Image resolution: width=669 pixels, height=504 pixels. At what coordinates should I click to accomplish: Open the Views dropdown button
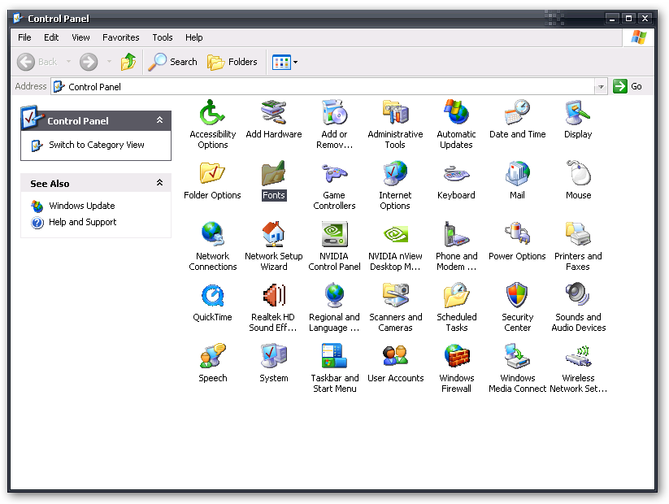coord(285,63)
